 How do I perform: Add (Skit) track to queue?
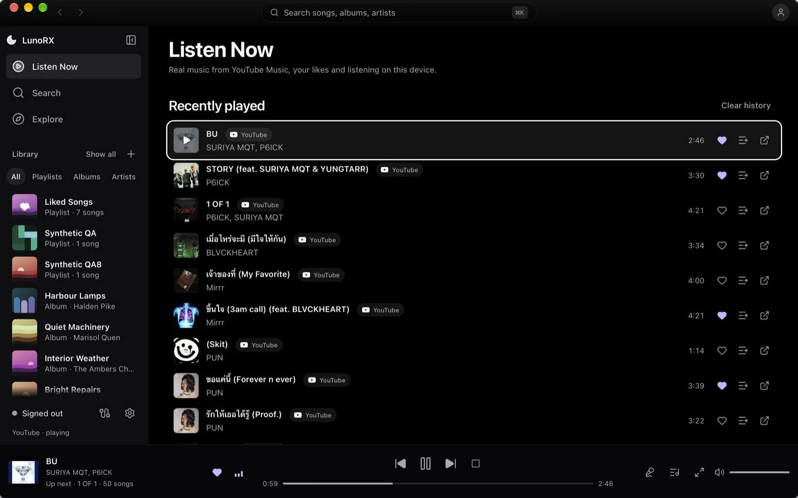coord(743,351)
